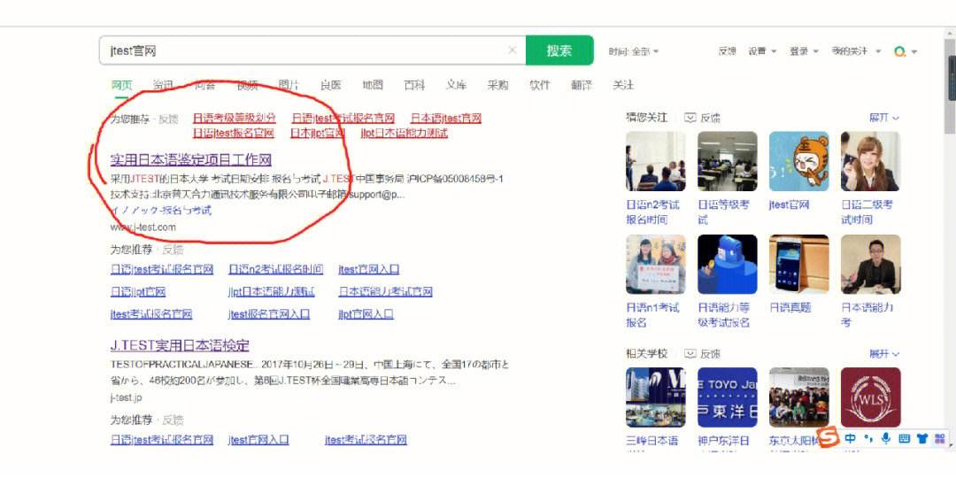Image resolution: width=956 pixels, height=478 pixels.
Task: Click 反馈 link in top bar
Action: click(x=728, y=52)
